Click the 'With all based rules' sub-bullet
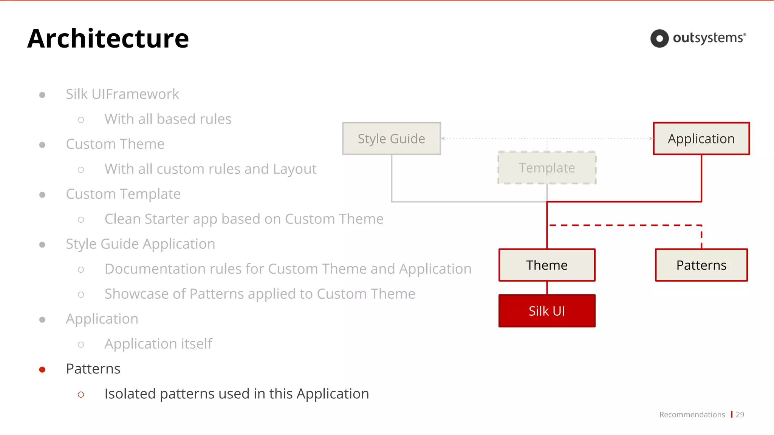This screenshot has width=774, height=435. (x=168, y=119)
